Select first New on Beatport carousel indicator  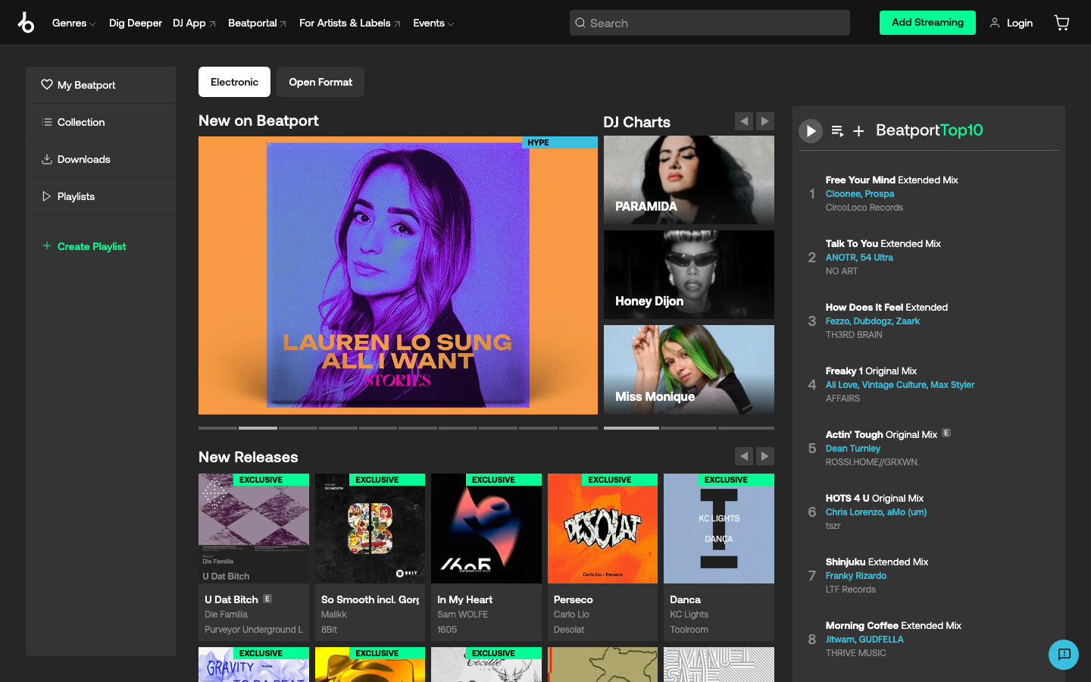pyautogui.click(x=217, y=428)
